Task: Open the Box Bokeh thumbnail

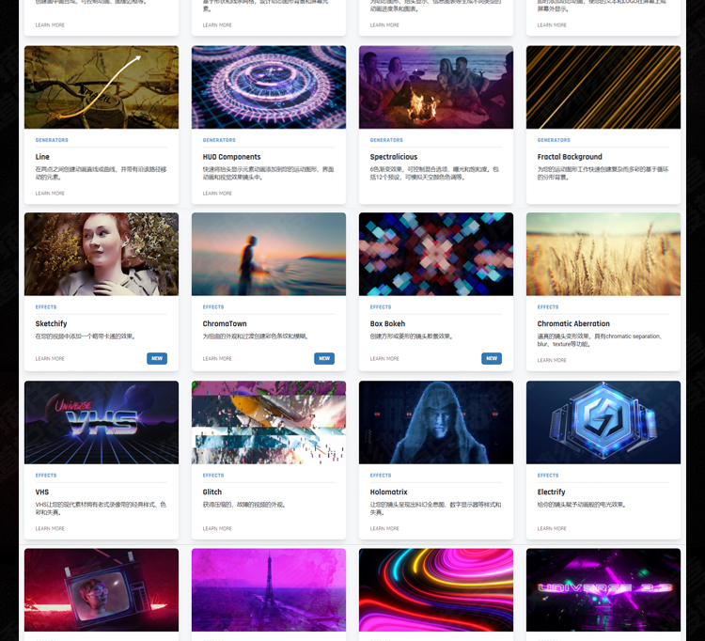Action: point(436,254)
